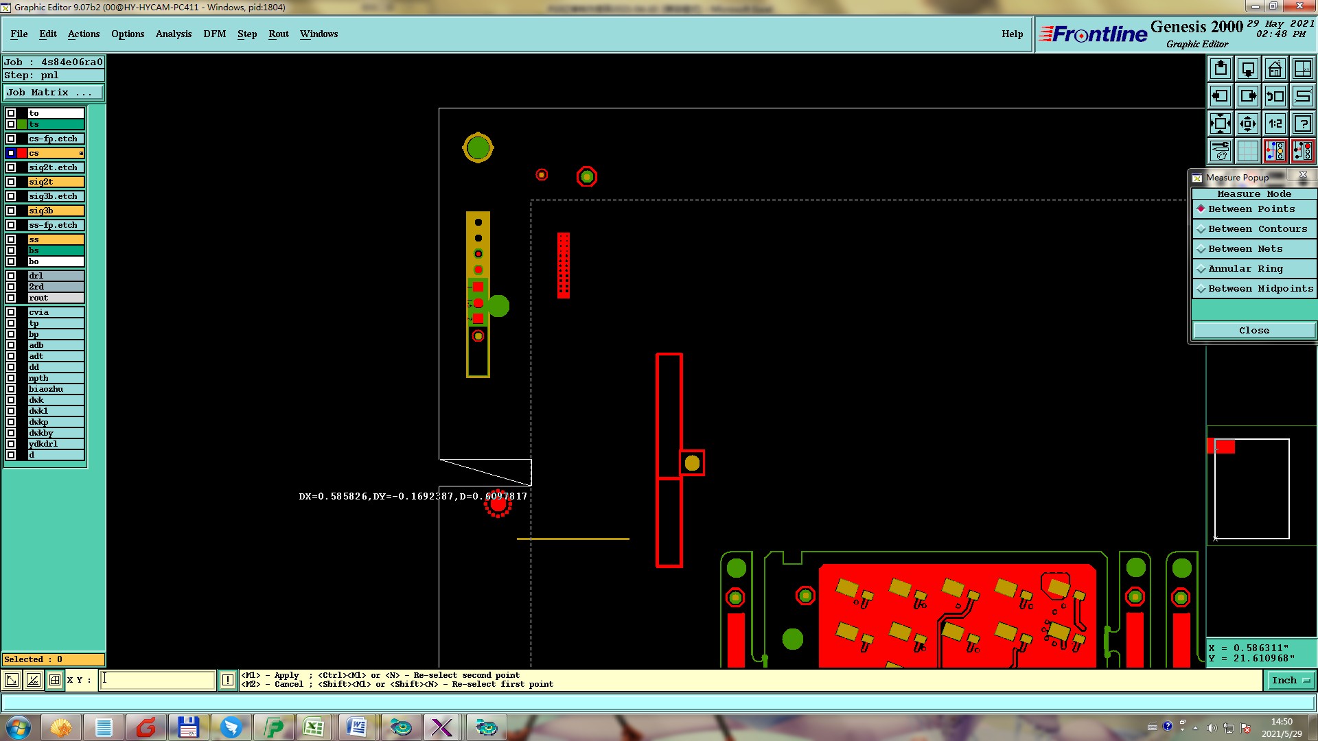Open the wrench and palette settings icon
Screen dimensions: 1318x741
(x=1221, y=151)
